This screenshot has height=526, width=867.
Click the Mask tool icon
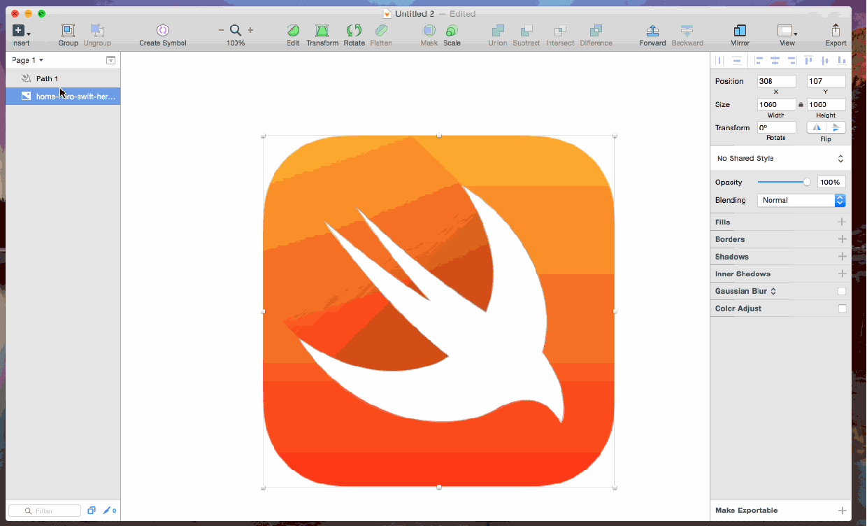(429, 31)
